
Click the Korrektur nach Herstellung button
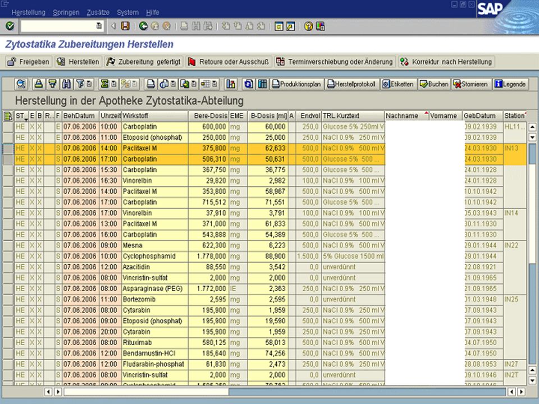[x=446, y=62]
